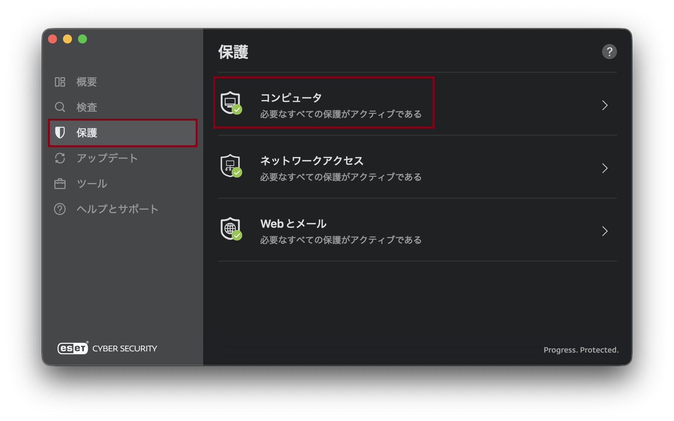The width and height of the screenshot is (674, 421).
Task: Expand the コンピュータ row chevron
Action: [x=604, y=105]
